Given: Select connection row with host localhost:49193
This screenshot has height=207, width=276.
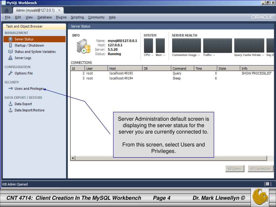Looking at the screenshot, I should [x=172, y=73].
